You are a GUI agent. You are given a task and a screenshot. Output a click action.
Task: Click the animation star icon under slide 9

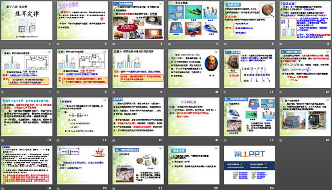[114, 92]
